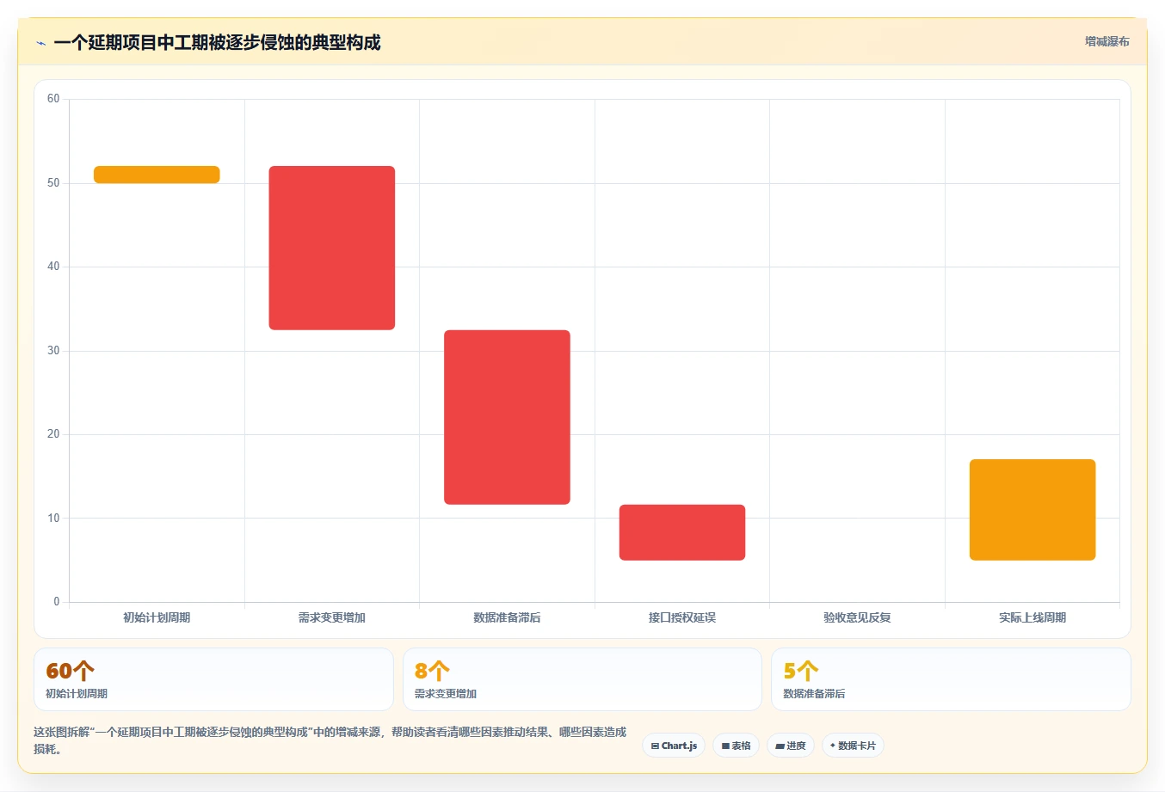Screen dimensions: 1165x792
Task: Open the 5个 数据准备滞后 data card
Action: pos(951,679)
